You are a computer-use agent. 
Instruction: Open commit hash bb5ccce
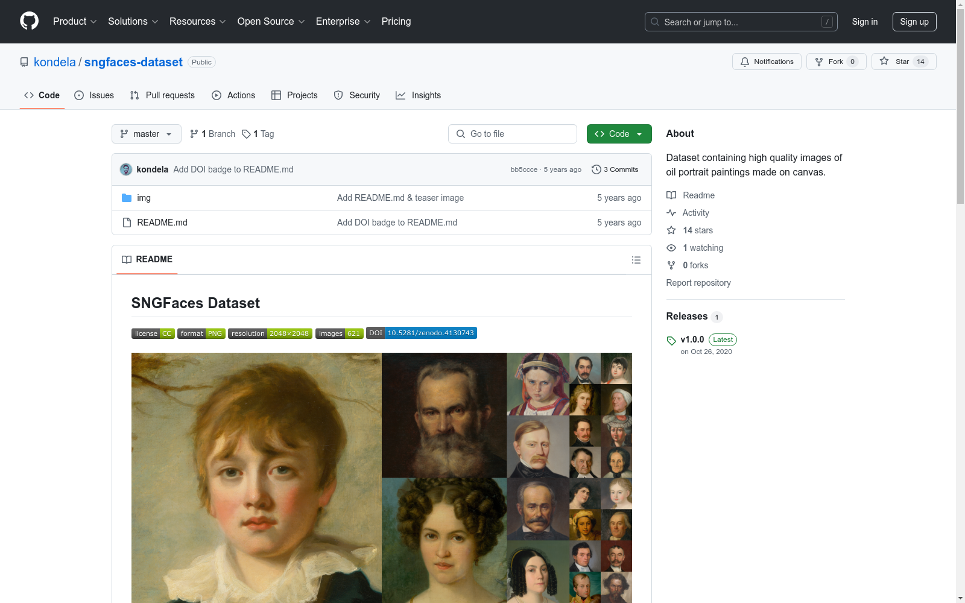524,169
